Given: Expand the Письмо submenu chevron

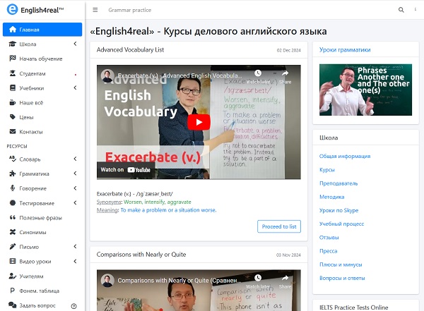Looking at the screenshot, I should [x=75, y=246].
